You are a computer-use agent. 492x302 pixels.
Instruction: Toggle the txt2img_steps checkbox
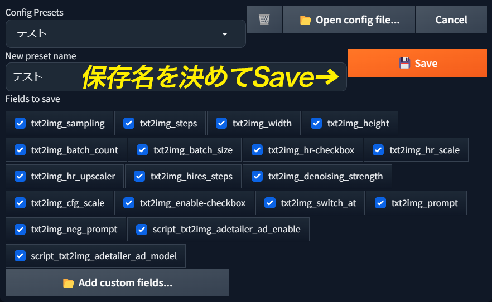(129, 123)
